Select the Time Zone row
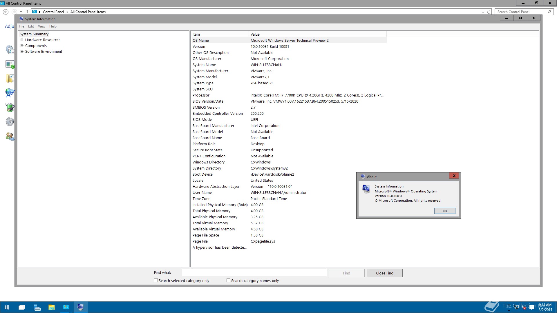This screenshot has width=557, height=313. (x=289, y=199)
